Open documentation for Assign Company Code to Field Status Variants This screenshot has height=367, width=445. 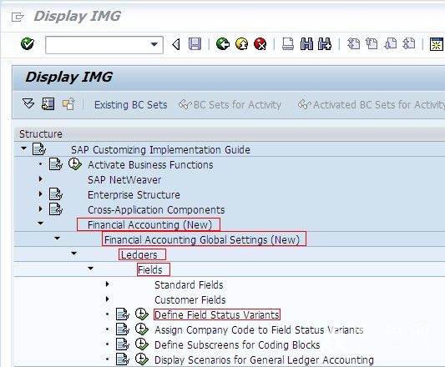tap(123, 329)
